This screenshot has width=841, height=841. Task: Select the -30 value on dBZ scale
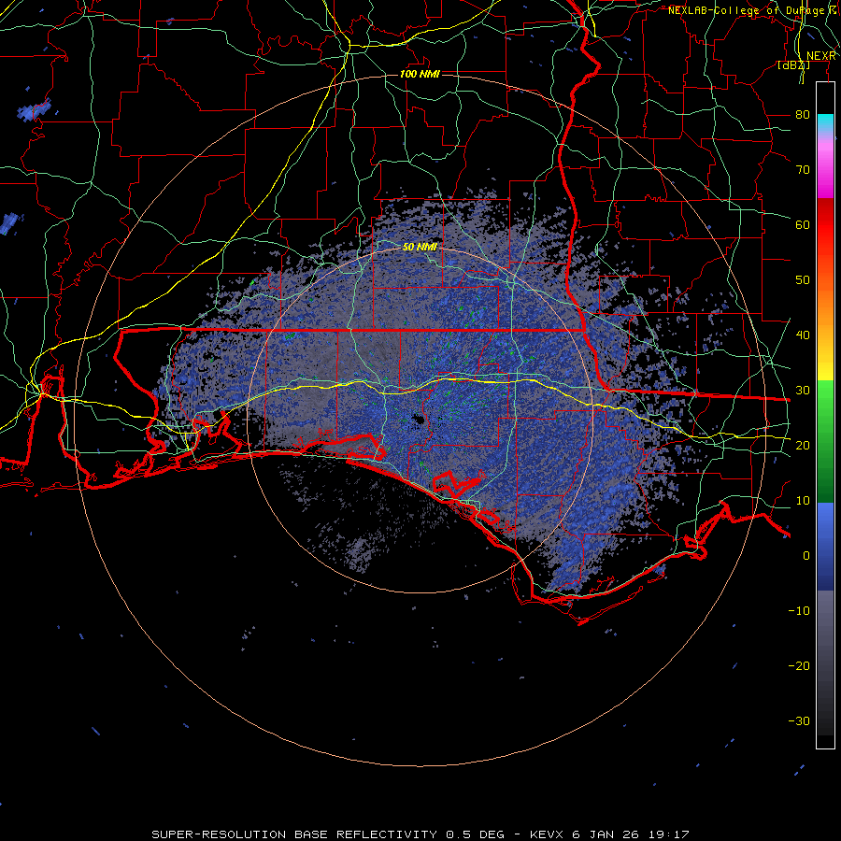pyautogui.click(x=799, y=721)
